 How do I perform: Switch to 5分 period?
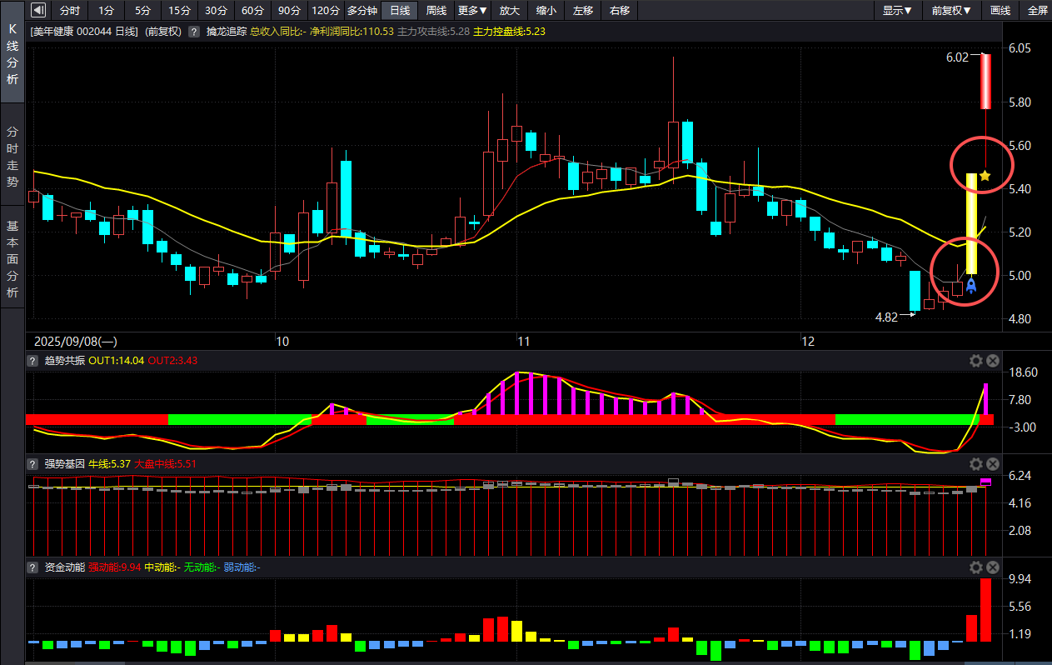click(142, 10)
